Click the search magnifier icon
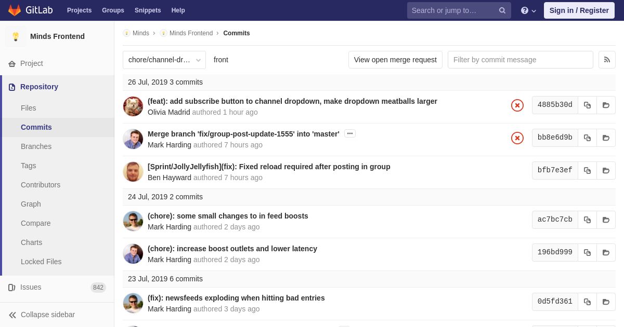Screen dimensions: 624x327 [x=502, y=10]
